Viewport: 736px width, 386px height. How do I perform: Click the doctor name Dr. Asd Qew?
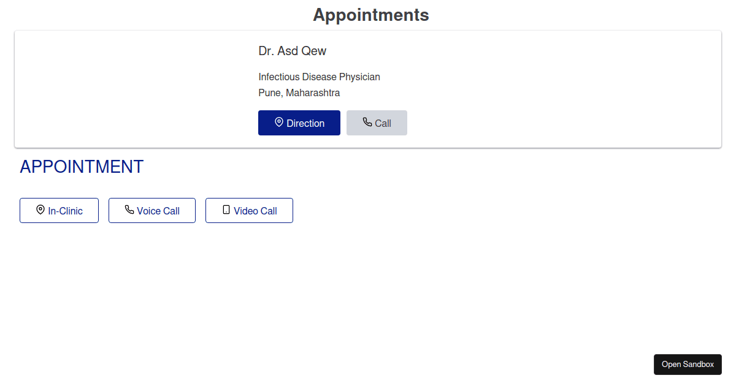click(293, 51)
